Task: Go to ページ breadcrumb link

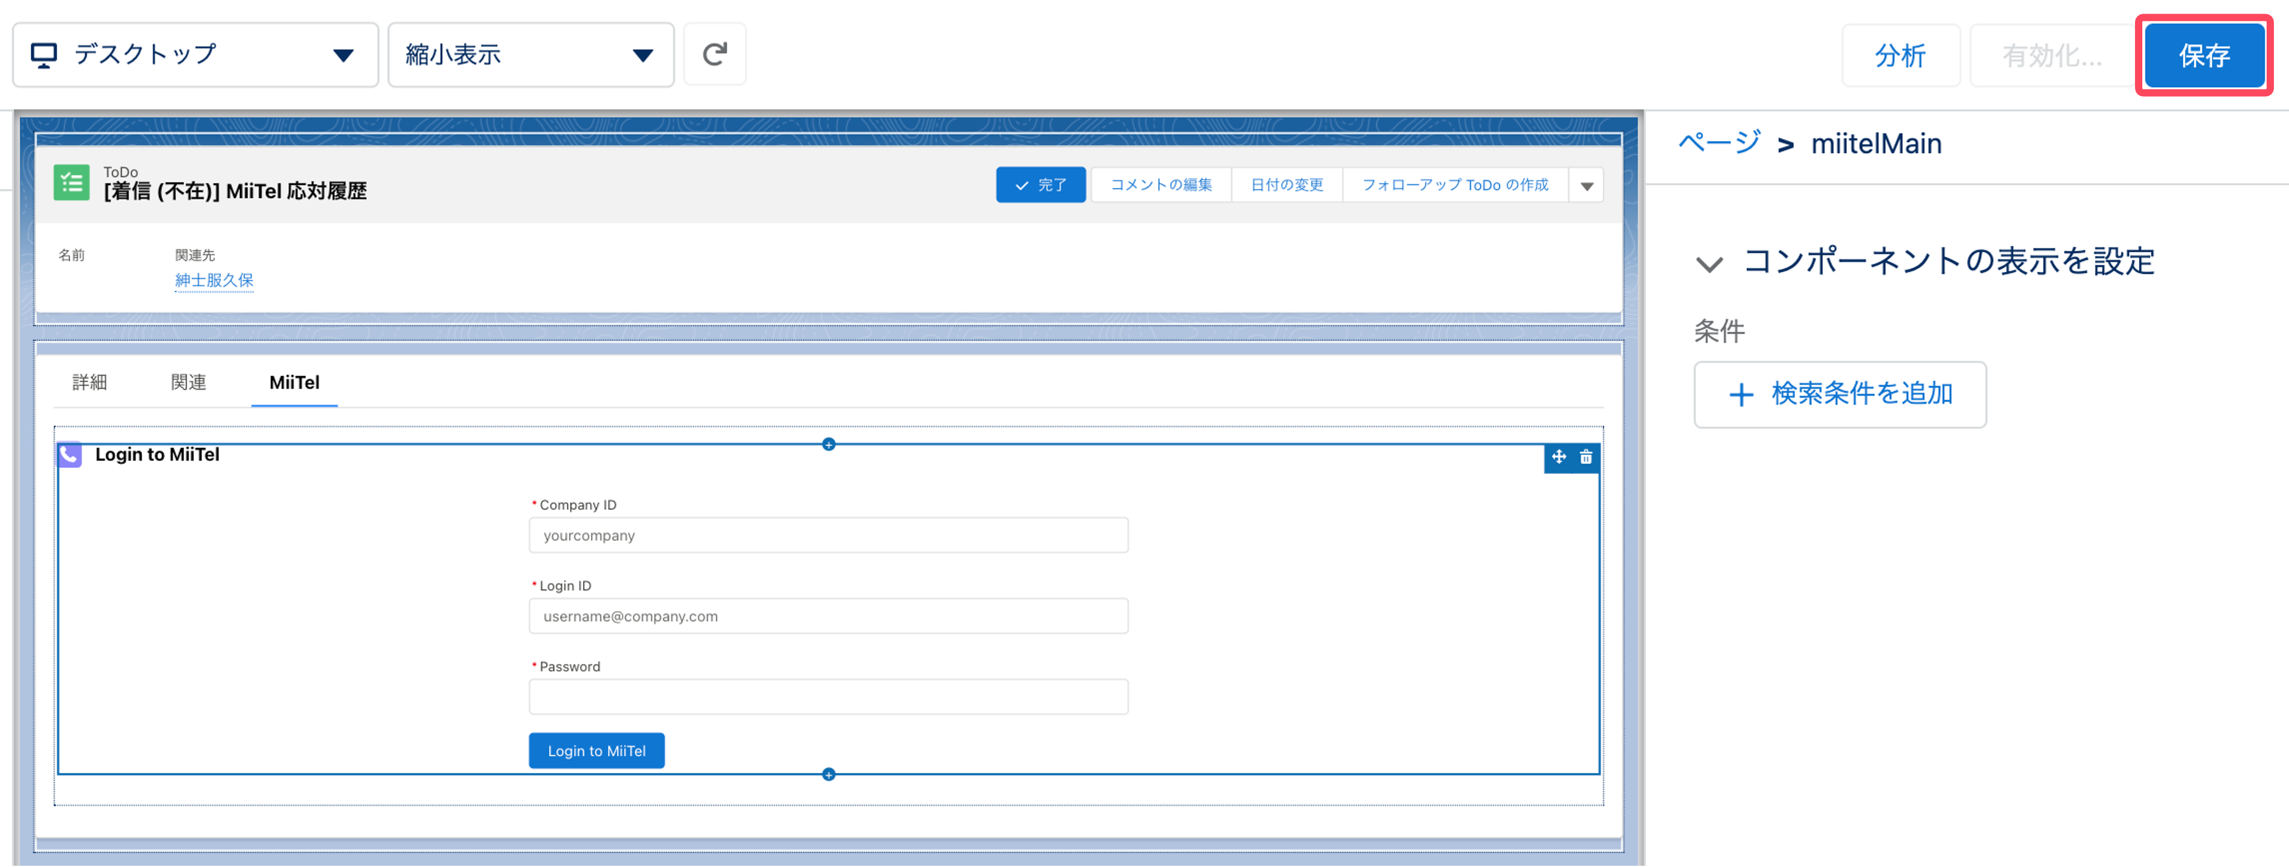Action: [1718, 142]
